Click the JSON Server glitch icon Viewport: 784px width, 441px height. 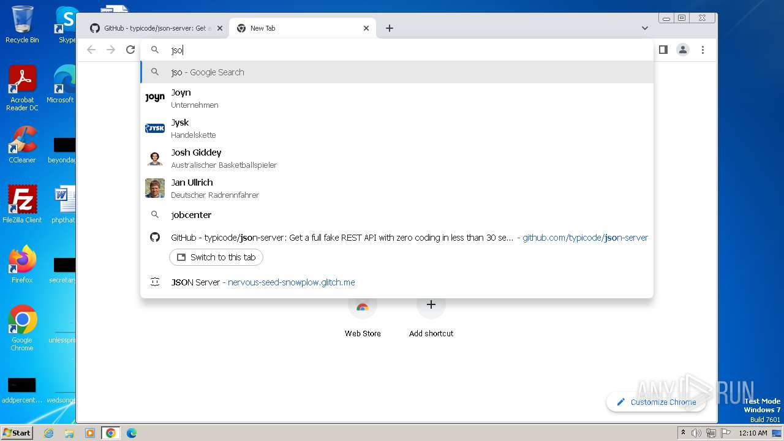tap(155, 282)
